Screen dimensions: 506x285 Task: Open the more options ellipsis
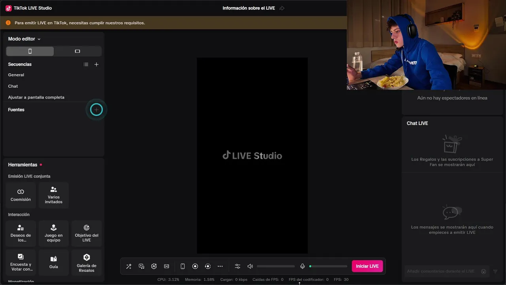pyautogui.click(x=220, y=266)
